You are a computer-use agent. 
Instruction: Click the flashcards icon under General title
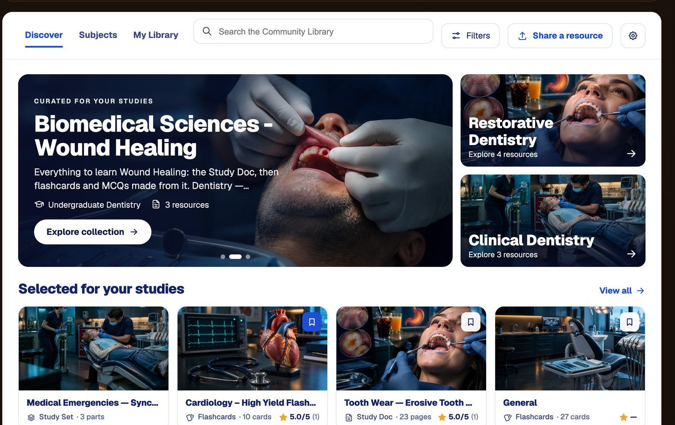(507, 417)
